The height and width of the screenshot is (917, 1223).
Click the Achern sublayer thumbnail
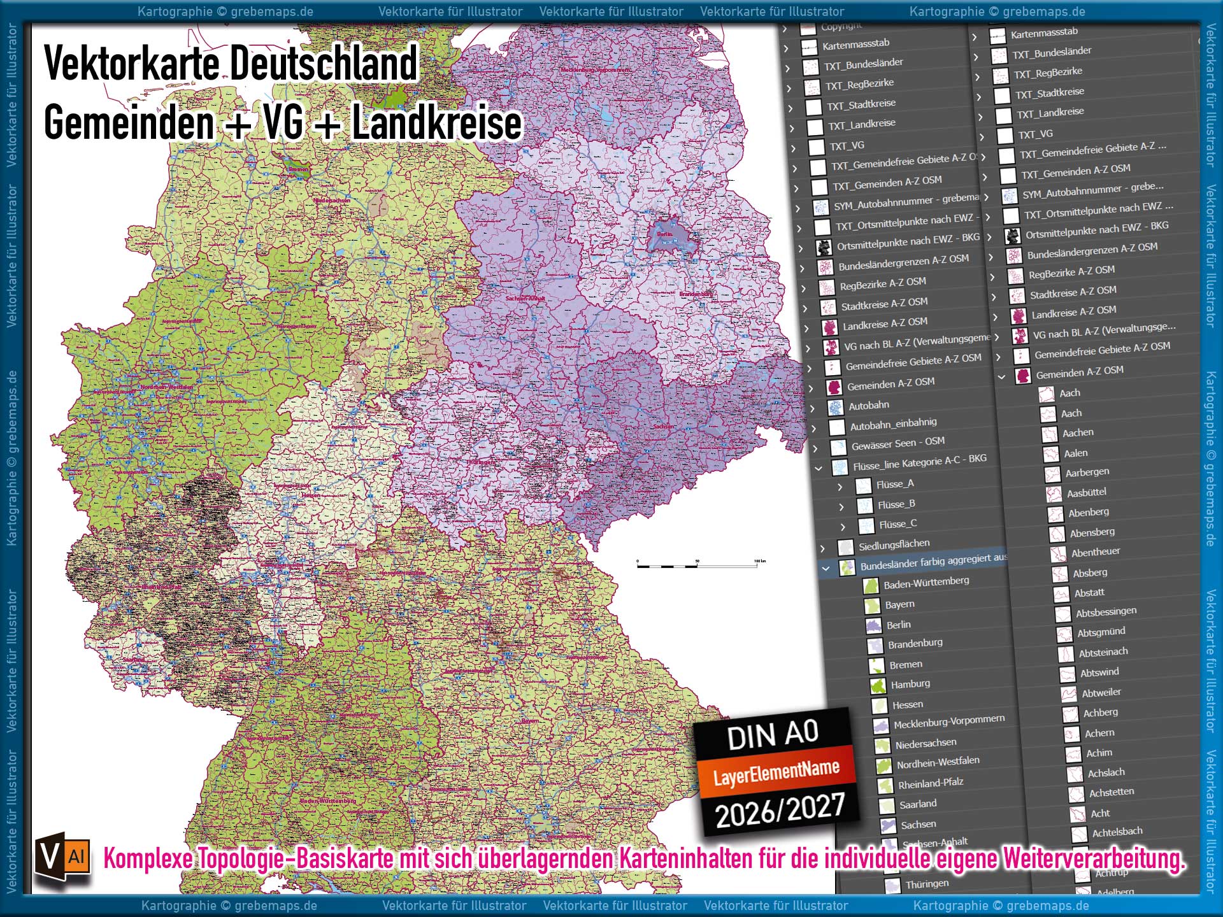(1071, 734)
